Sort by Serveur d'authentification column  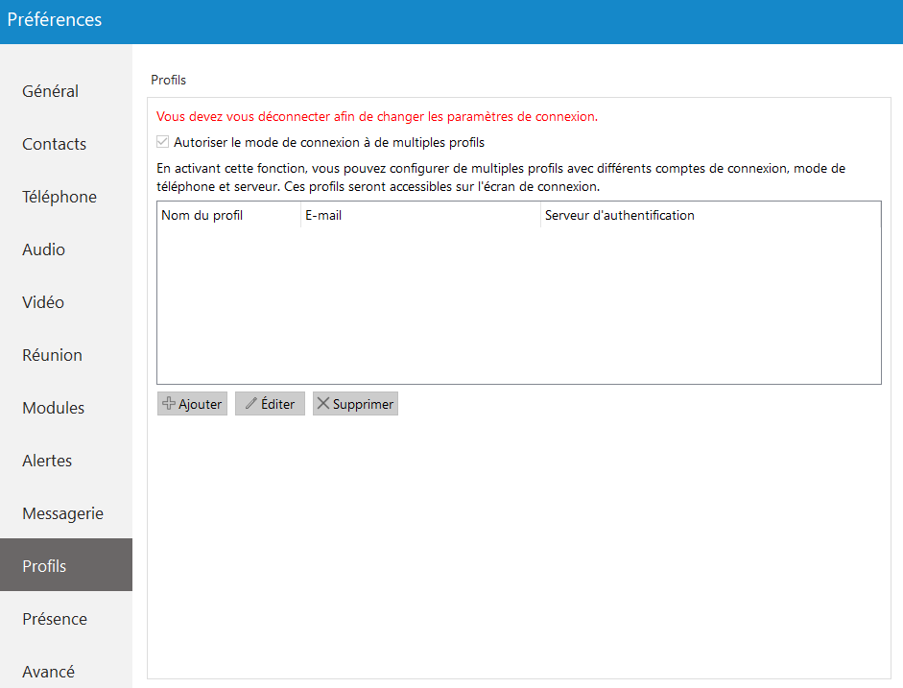711,215
